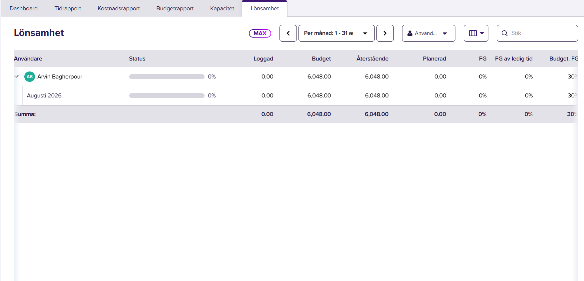This screenshot has height=281, width=584.
Task: Click the Sök search field
Action: 537,33
